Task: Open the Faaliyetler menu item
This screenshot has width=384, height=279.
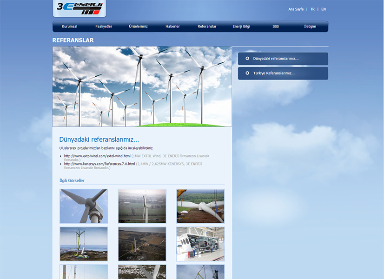Action: pyautogui.click(x=104, y=27)
